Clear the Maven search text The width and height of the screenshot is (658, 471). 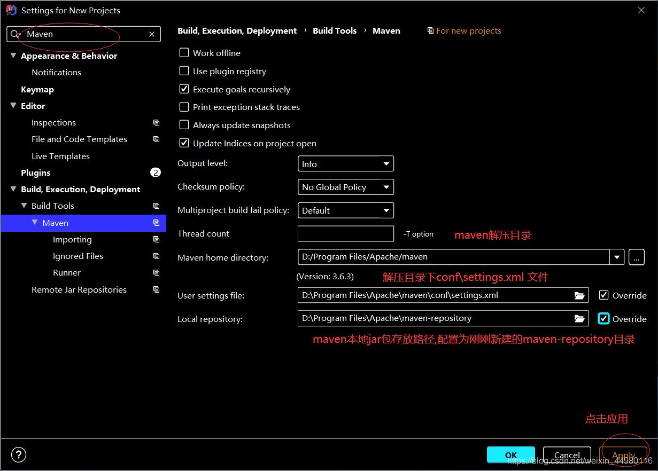pos(152,34)
